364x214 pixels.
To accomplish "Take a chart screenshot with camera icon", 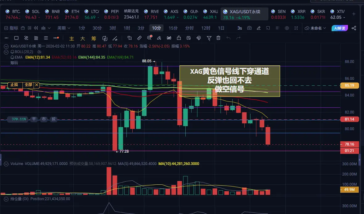I will pyautogui.click(x=249, y=28).
